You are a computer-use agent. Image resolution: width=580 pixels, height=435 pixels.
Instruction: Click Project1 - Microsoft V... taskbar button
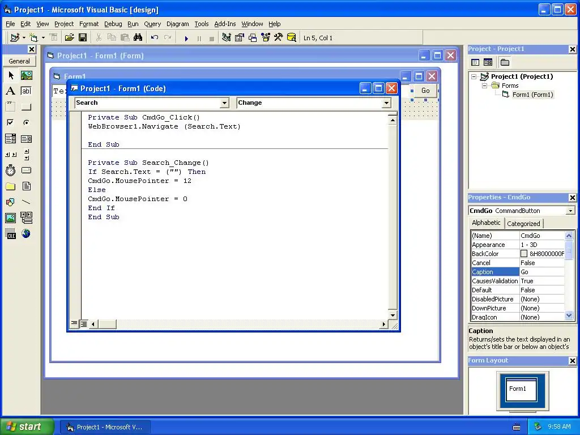coord(105,427)
